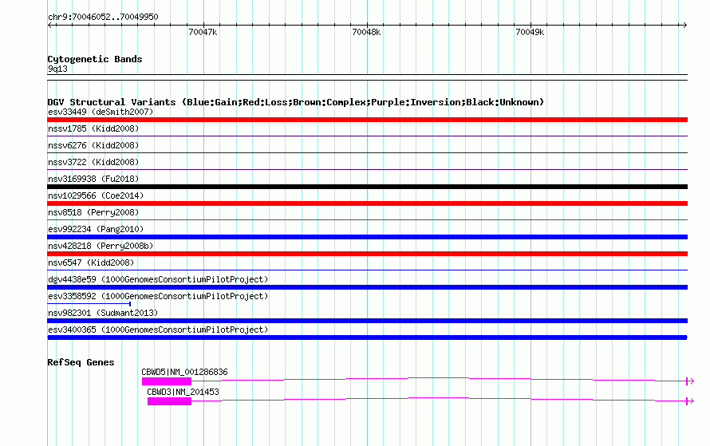The width and height of the screenshot is (710, 446).
Task: Click the black bar for nsv3169938
Action: pyautogui.click(x=367, y=187)
